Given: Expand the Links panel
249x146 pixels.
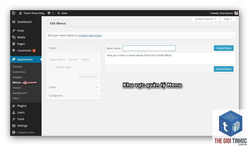Looking at the screenshot, I should pyautogui.click(x=73, y=87).
